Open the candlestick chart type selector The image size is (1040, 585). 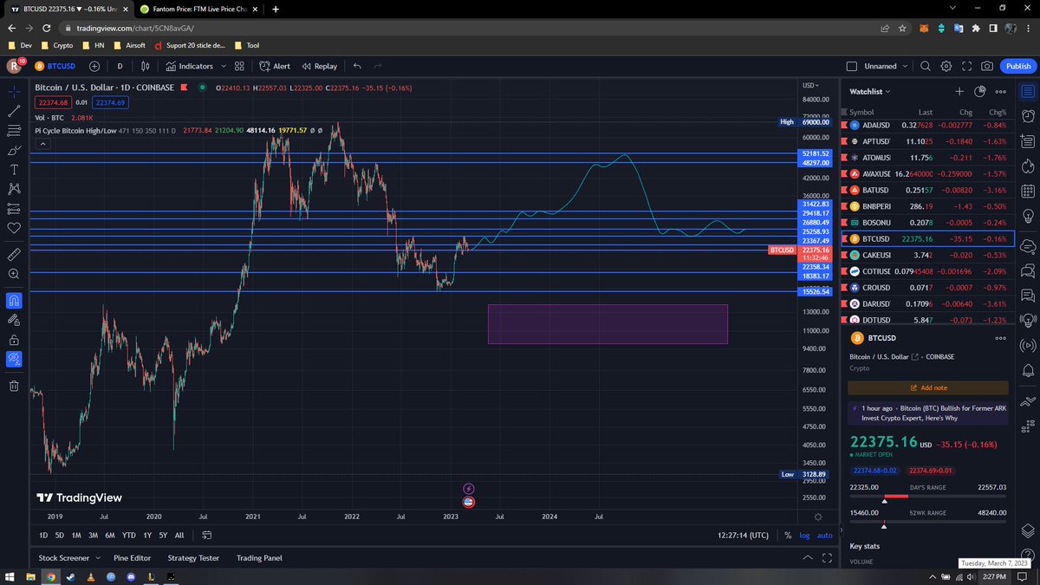pos(145,66)
